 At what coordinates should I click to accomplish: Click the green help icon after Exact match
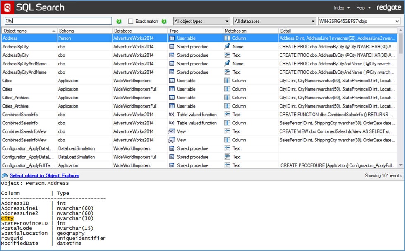(x=164, y=22)
